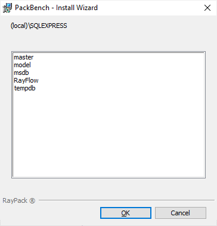Click blank gray area between server name and list
The width and height of the screenshot is (217, 226).
(x=108, y=40)
